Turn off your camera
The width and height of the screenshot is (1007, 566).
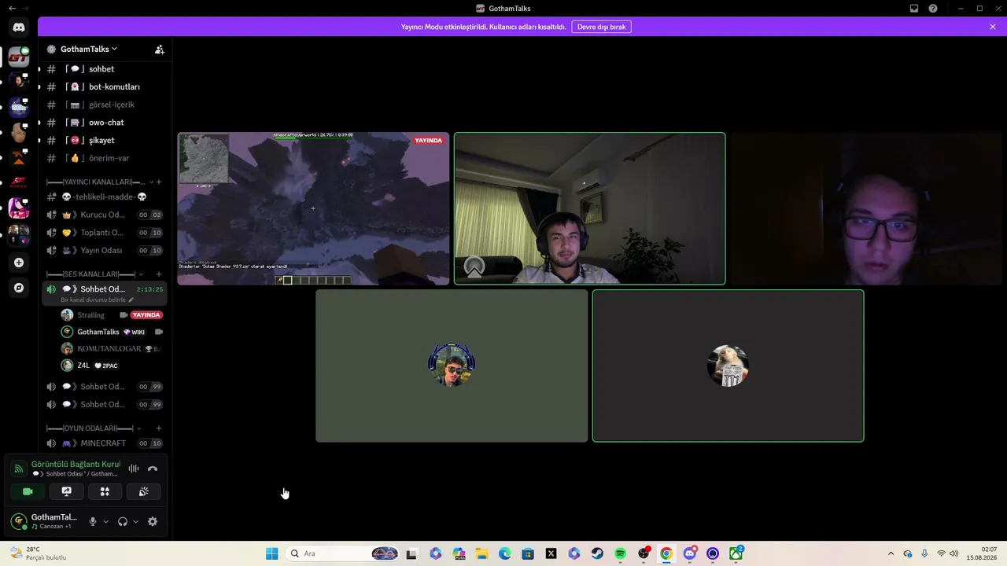pyautogui.click(x=28, y=491)
